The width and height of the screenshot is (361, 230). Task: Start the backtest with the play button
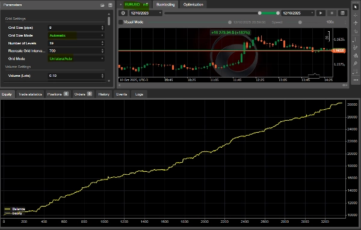pos(321,13)
